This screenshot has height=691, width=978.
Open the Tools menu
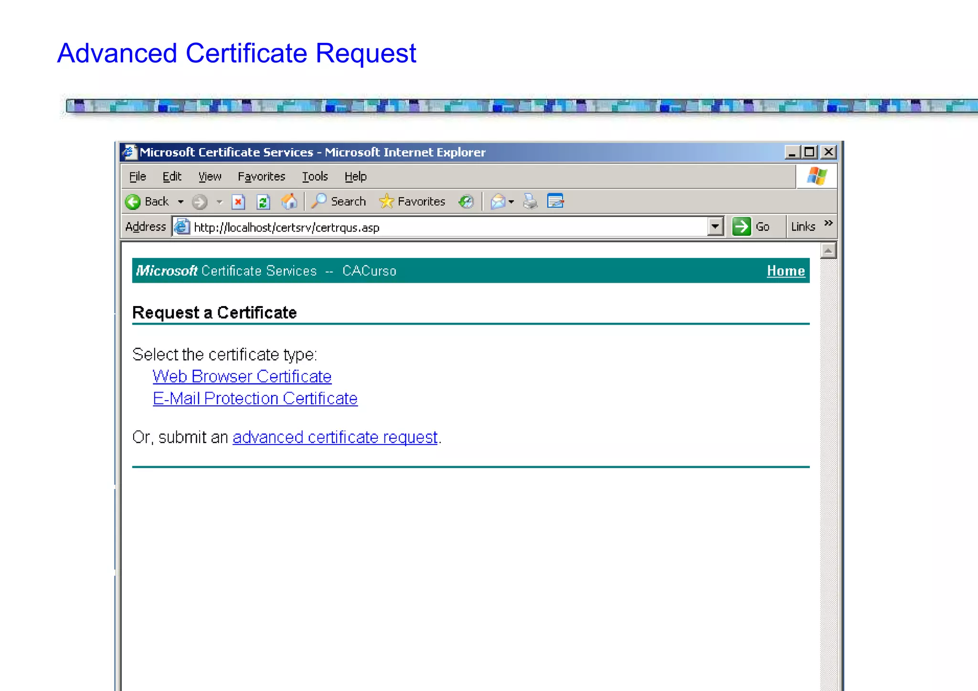[x=315, y=177]
